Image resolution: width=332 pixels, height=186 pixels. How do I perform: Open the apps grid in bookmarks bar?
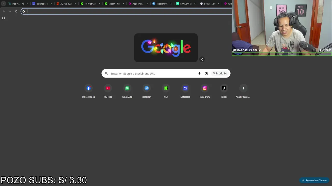coord(3,18)
